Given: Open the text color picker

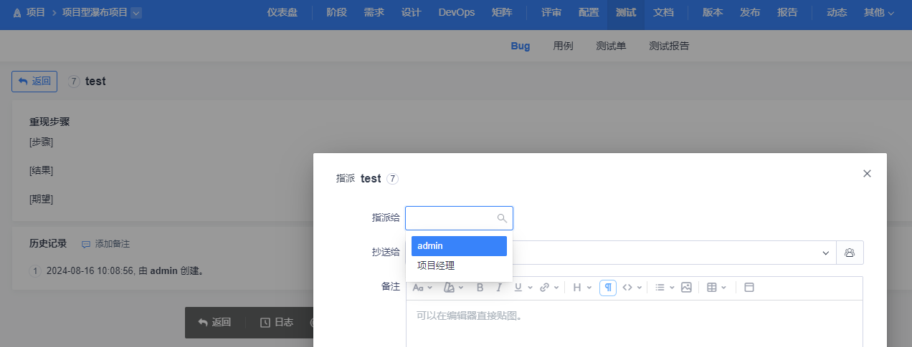Looking at the screenshot, I should [x=449, y=288].
